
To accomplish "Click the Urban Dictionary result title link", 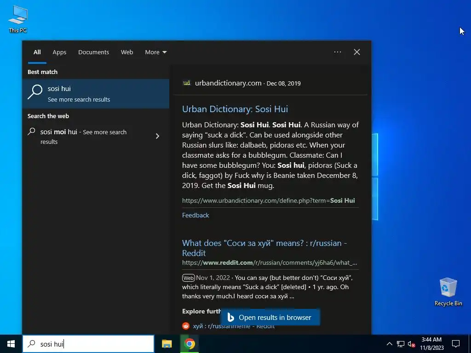I will point(235,109).
